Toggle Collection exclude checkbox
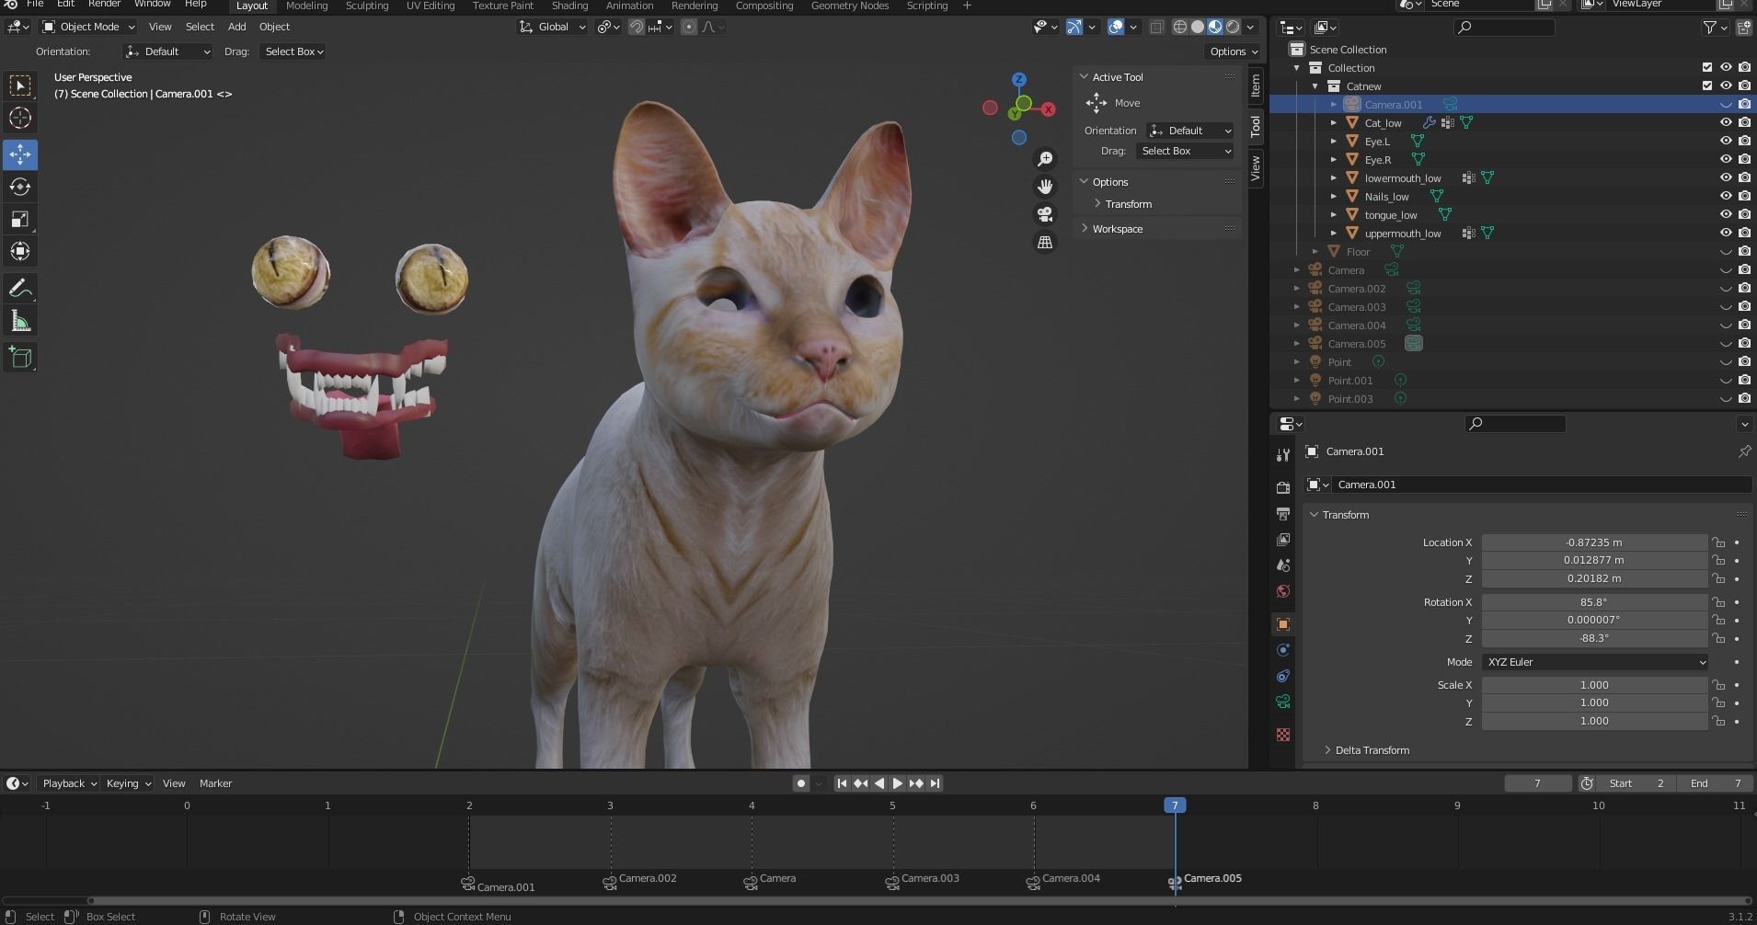Screen dimensions: 1757x925 1707,67
